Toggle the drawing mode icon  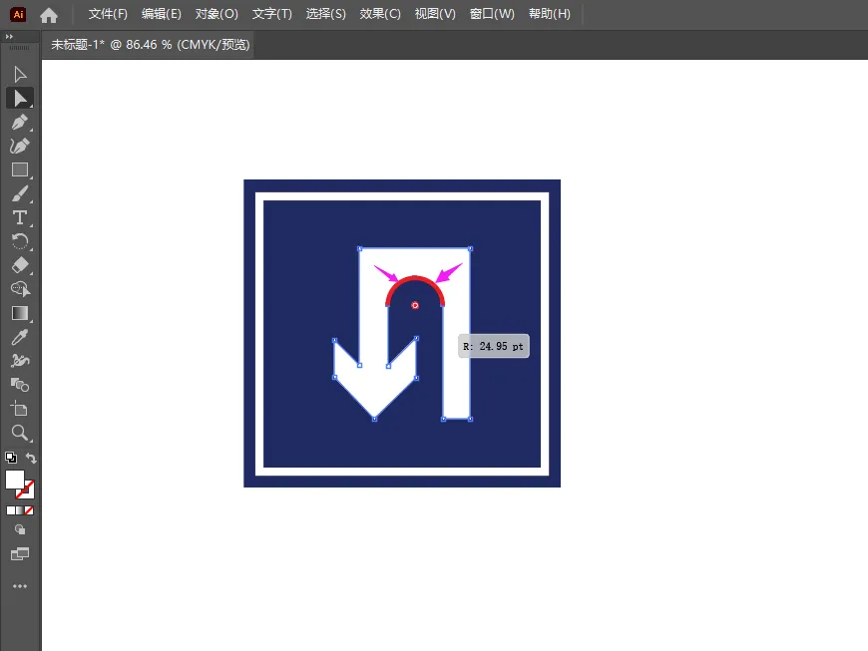pos(20,529)
